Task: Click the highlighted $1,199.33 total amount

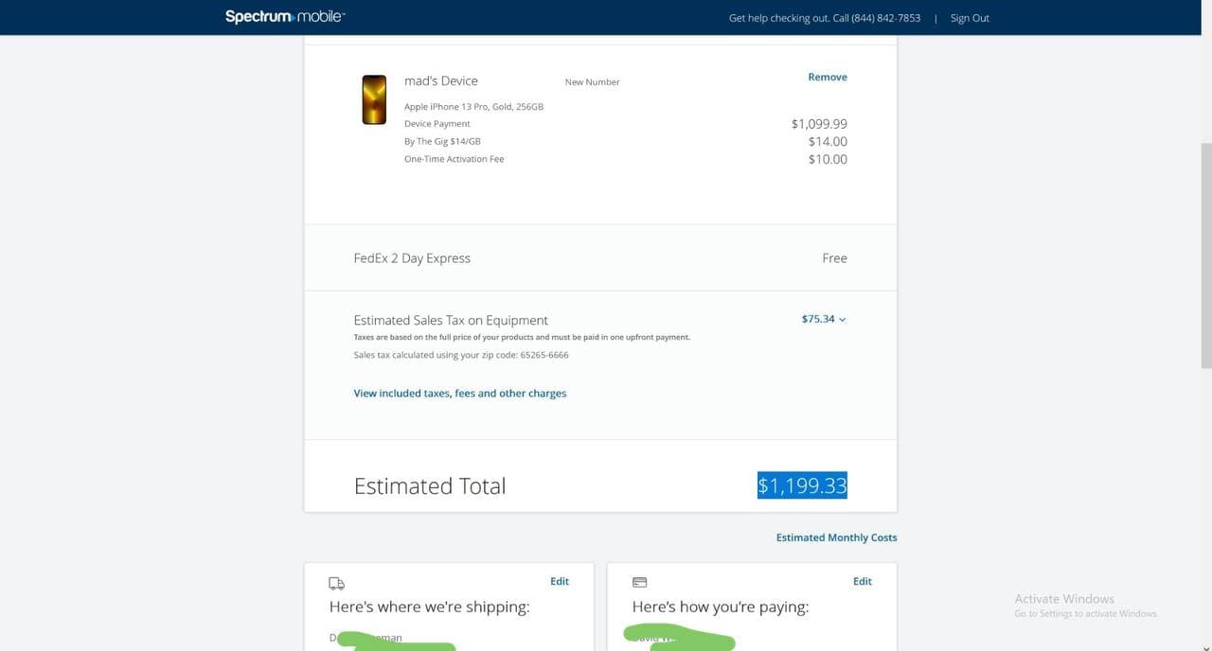Action: tap(802, 485)
